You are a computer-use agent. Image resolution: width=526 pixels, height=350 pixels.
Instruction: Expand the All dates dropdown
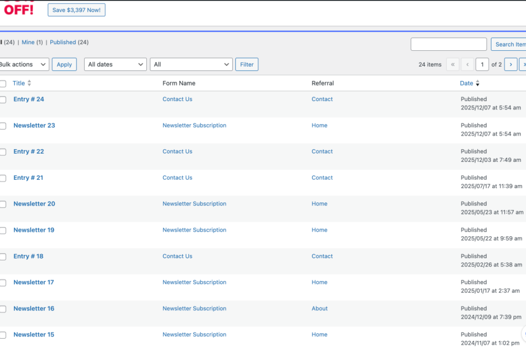(x=116, y=64)
